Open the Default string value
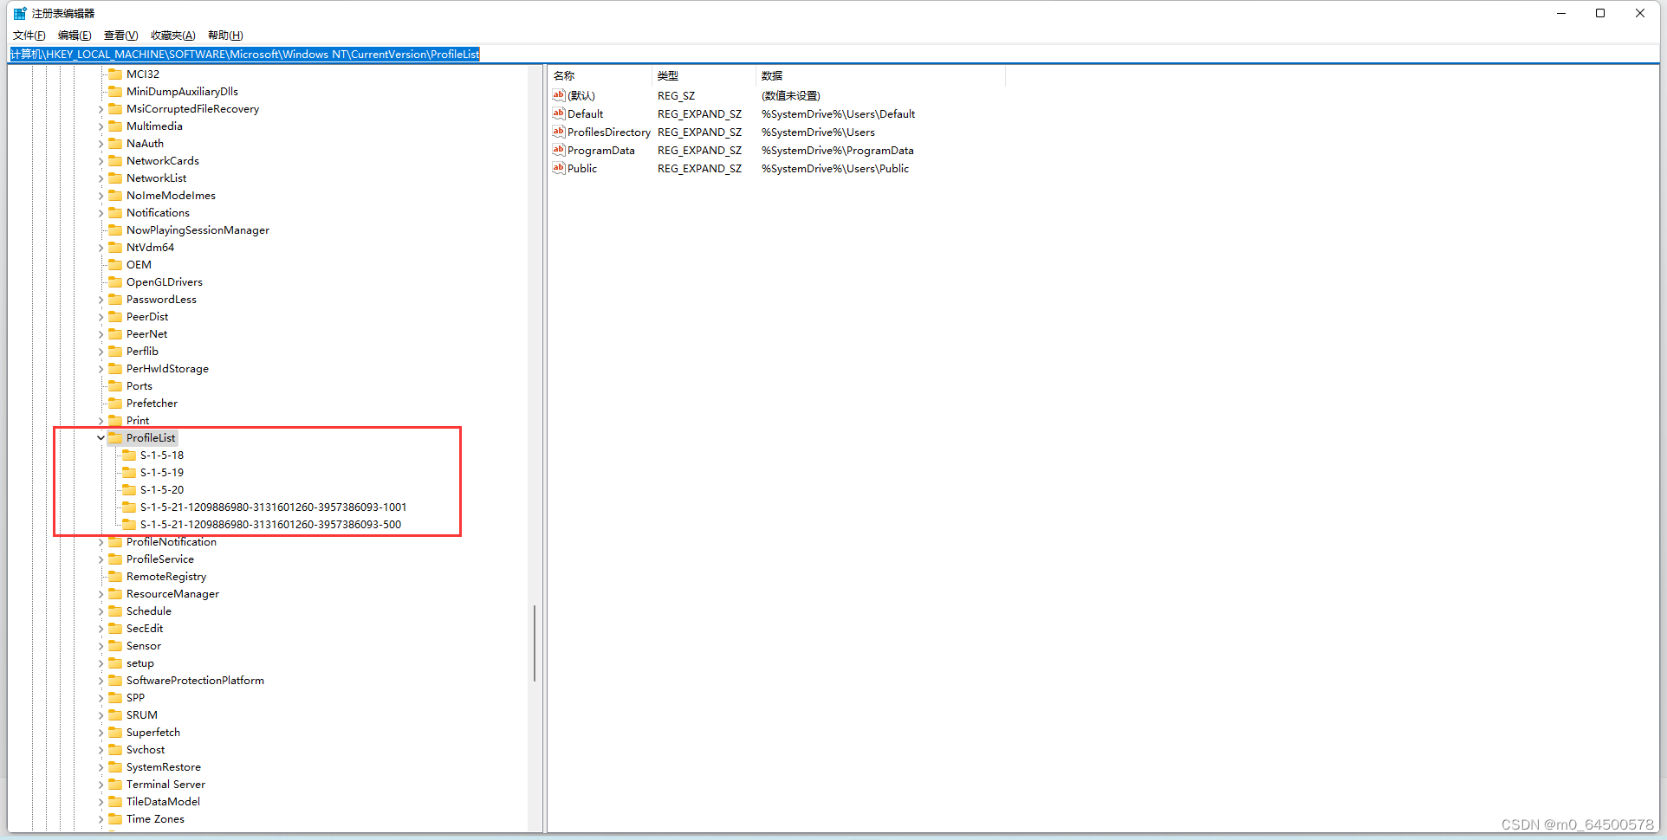The image size is (1667, 840). (585, 113)
